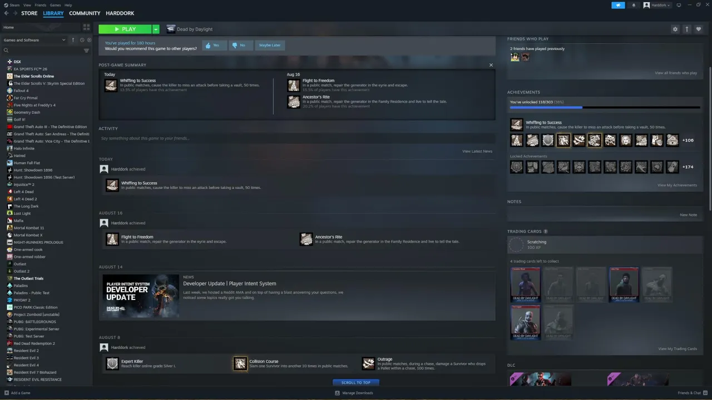This screenshot has height=400, width=712.
Task: Select The Outlast Trials in library list
Action: click(28, 278)
